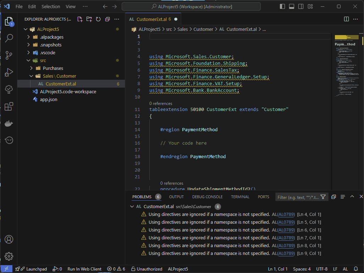
Task: Collapse the src folder
Action: (x=29, y=60)
